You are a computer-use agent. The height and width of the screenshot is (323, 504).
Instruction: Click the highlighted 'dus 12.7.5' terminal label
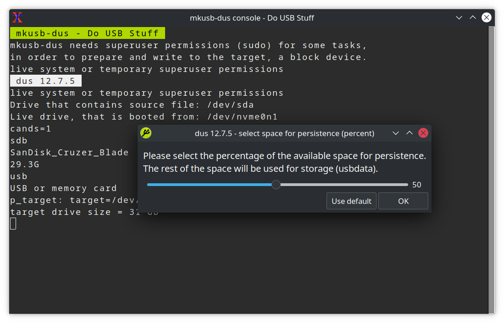click(45, 81)
